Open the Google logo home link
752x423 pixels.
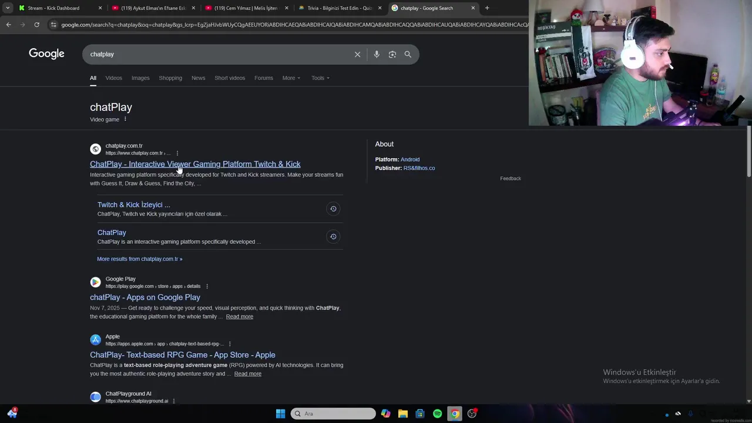46,54
